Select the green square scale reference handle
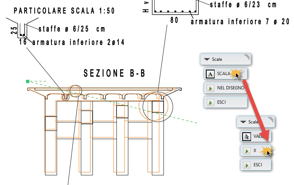 point(28,81)
